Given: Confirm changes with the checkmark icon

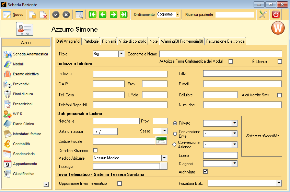Looking at the screenshot, I should [x=56, y=14].
